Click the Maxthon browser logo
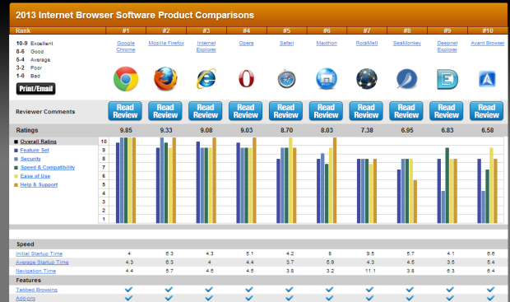 [x=327, y=79]
